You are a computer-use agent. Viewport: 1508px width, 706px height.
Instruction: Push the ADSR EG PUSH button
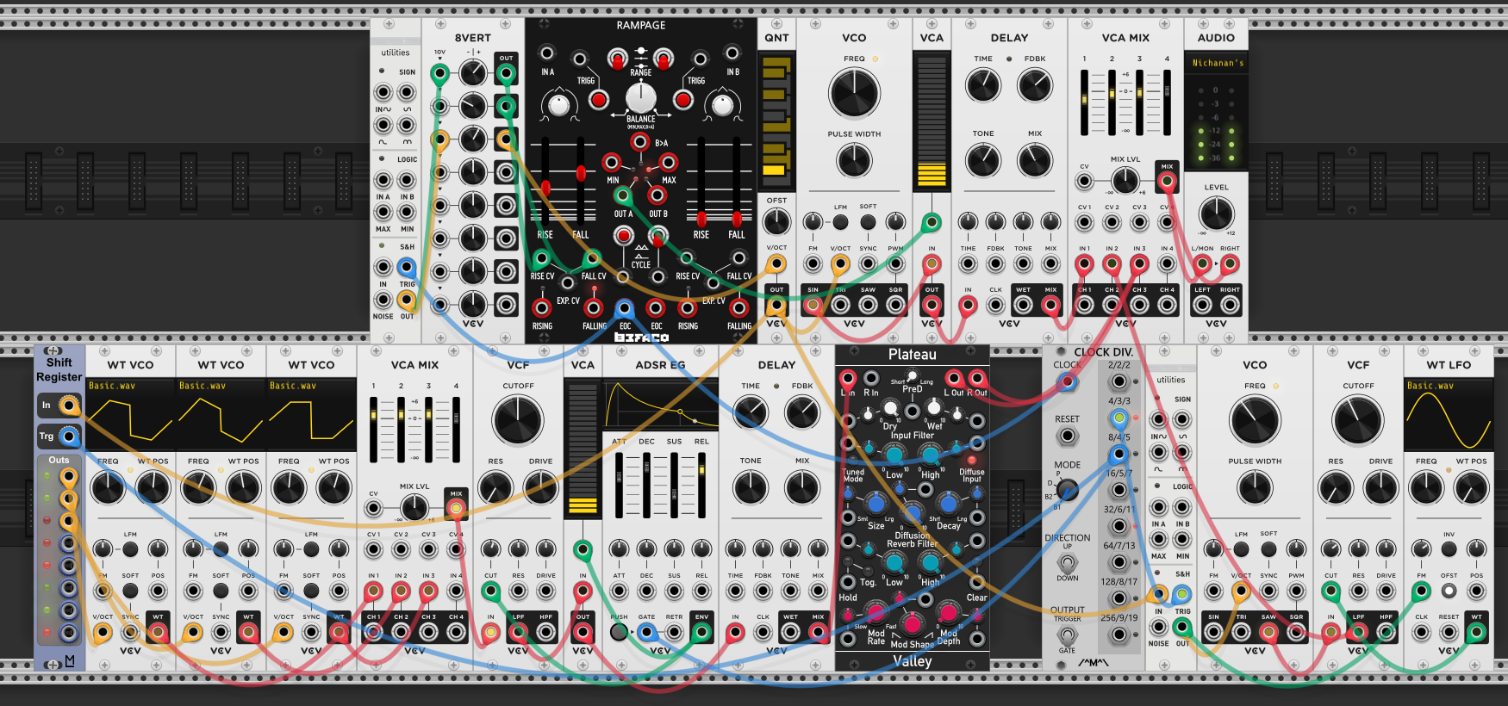(619, 632)
